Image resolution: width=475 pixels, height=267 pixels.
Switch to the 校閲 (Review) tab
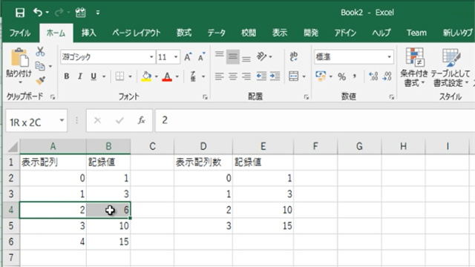point(249,33)
